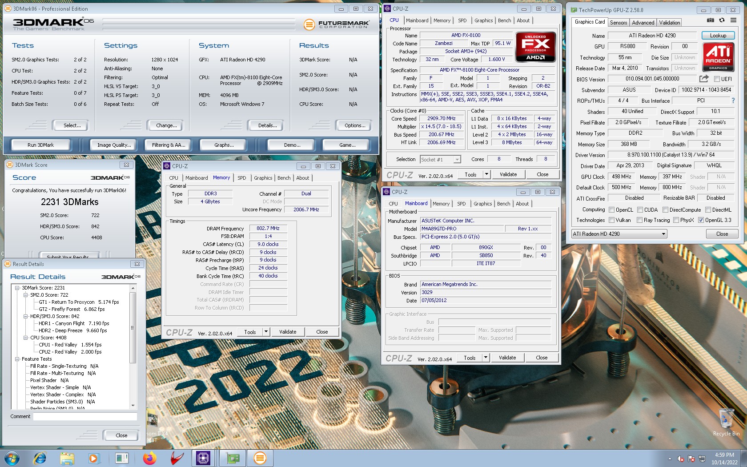Click the Bus Interface question mark icon
The image size is (747, 467).
[x=733, y=101]
